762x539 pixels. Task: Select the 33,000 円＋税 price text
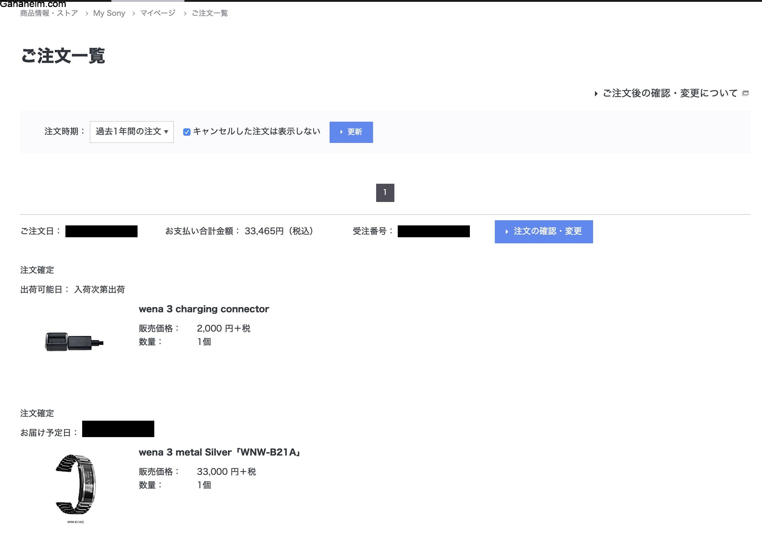pyautogui.click(x=226, y=471)
